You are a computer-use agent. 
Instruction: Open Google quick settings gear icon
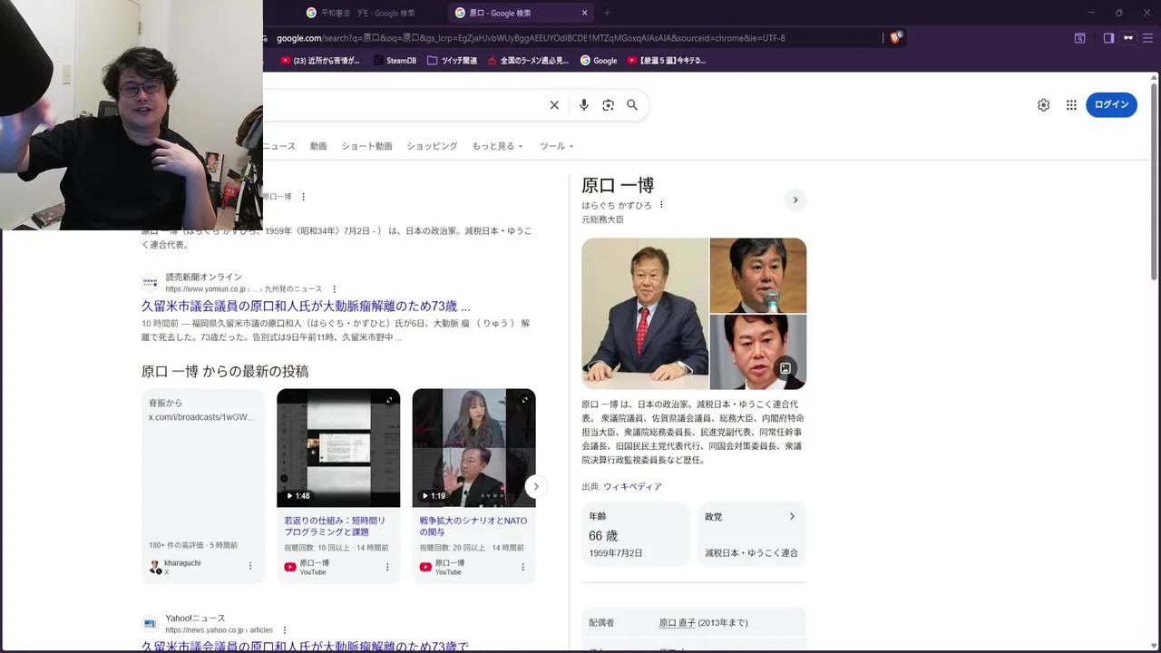coord(1043,105)
